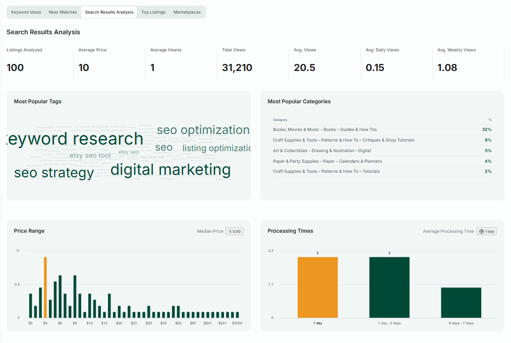
Task: Open the Marketplaces tab
Action: [187, 12]
